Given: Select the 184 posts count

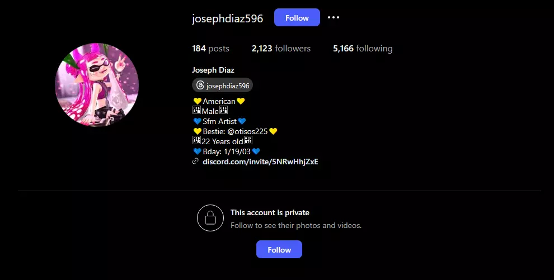Looking at the screenshot, I should (210, 48).
